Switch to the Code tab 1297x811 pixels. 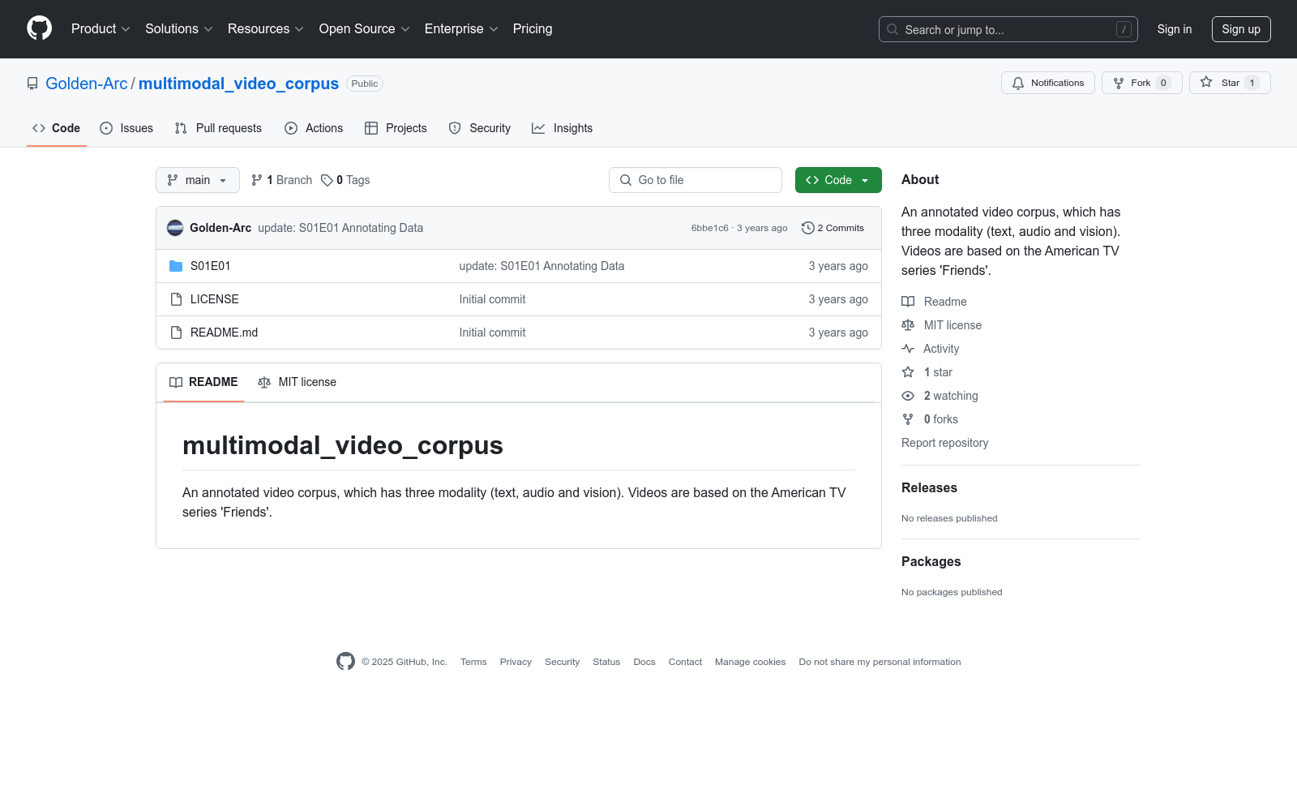point(57,128)
